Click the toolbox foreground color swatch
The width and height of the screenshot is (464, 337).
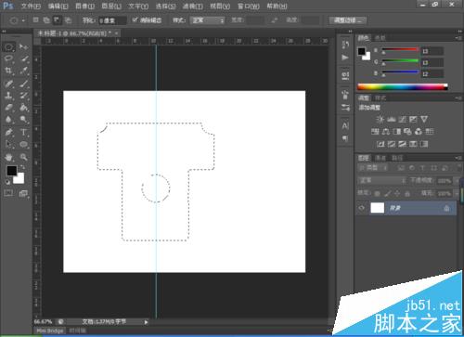[x=12, y=171]
